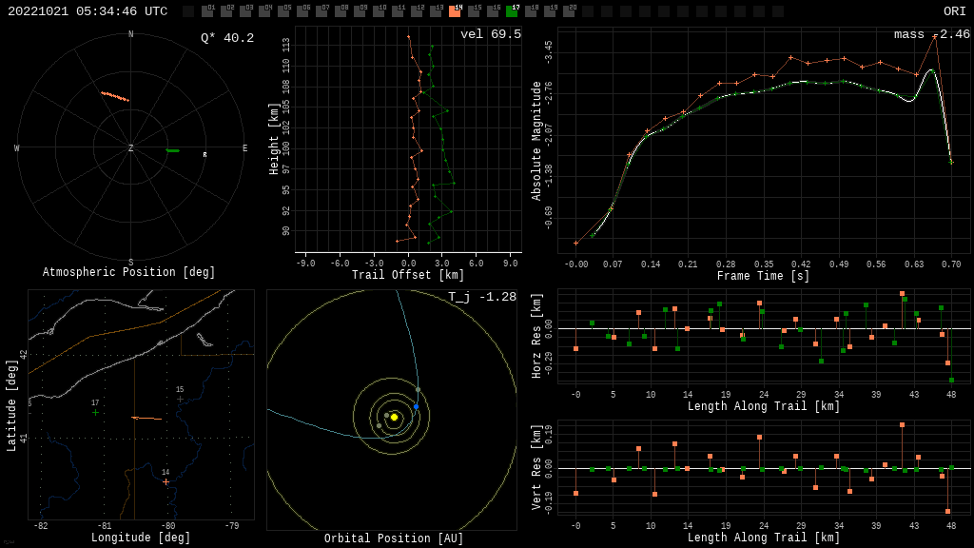Viewport: 974px width, 548px height.
Task: Click the N compass label on polar plot
Action: tap(130, 34)
